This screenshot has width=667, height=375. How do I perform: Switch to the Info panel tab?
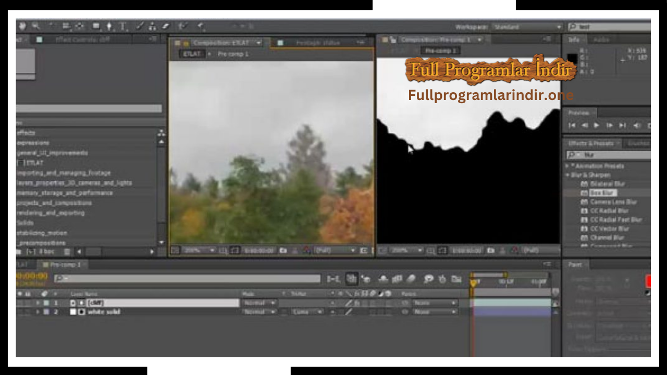pos(574,40)
